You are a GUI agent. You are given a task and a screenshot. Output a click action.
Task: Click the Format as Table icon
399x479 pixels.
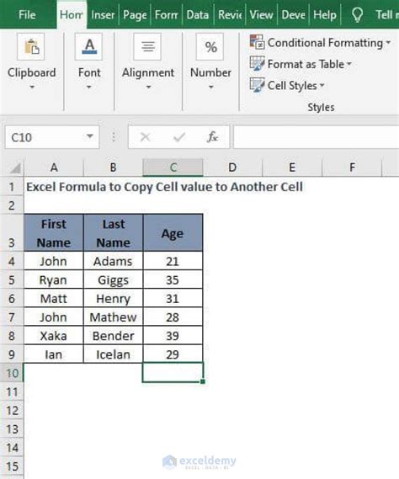pos(257,63)
